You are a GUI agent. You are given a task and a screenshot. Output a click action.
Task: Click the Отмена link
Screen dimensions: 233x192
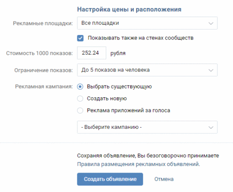164,179
